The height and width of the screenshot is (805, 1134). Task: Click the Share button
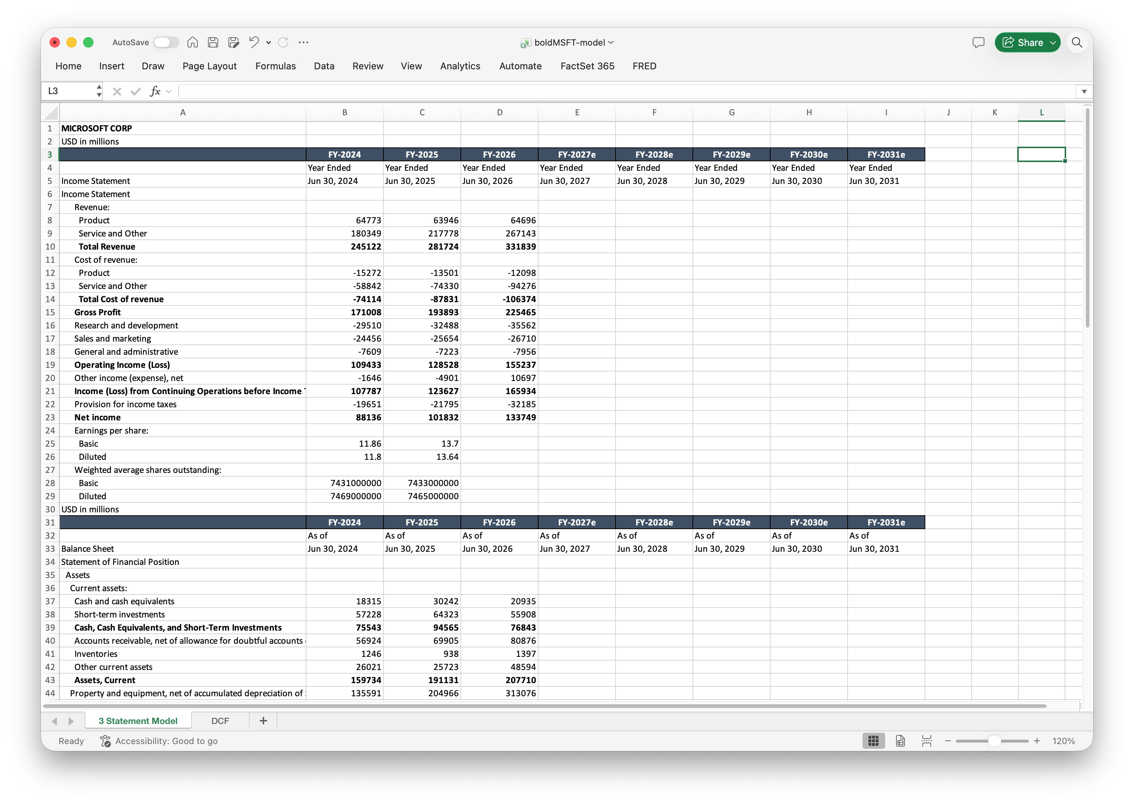pos(1027,43)
